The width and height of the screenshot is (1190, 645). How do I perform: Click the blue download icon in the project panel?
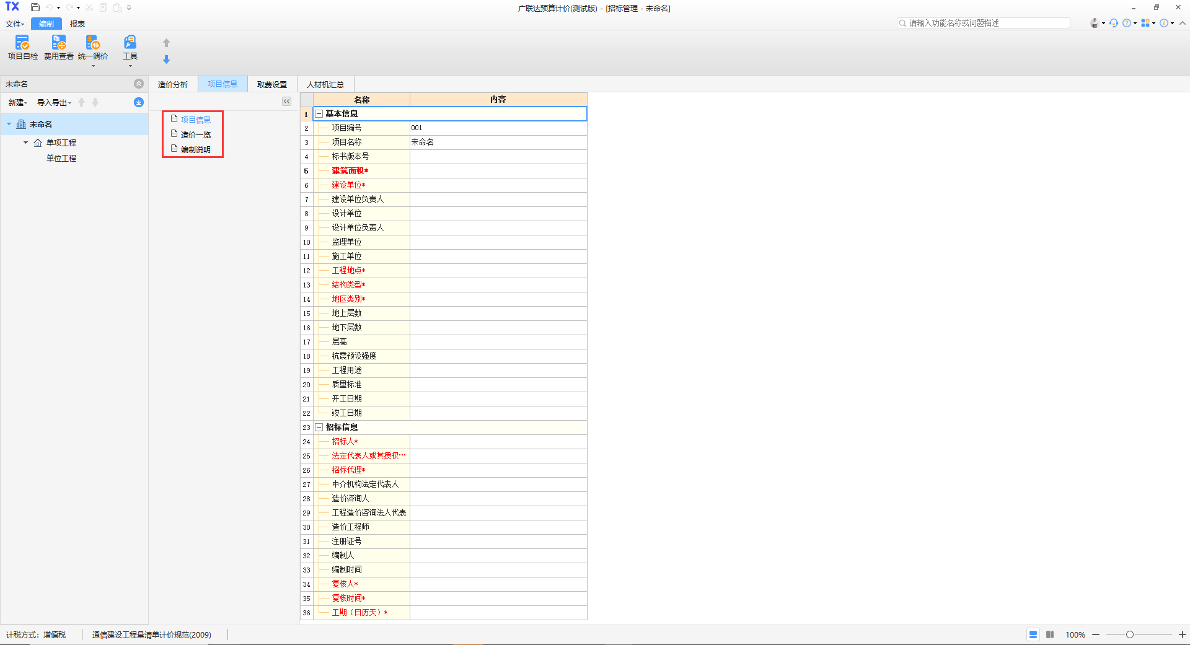pos(139,102)
